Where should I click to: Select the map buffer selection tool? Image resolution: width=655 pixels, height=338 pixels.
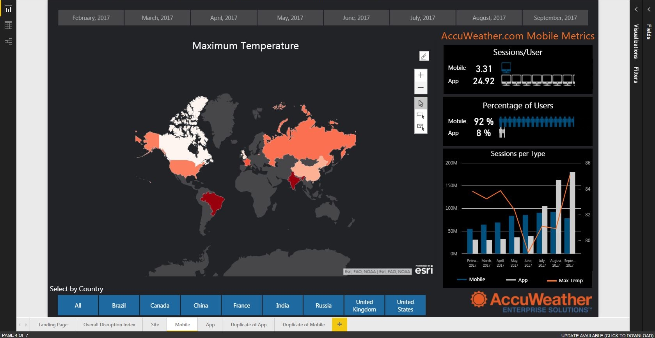421,127
